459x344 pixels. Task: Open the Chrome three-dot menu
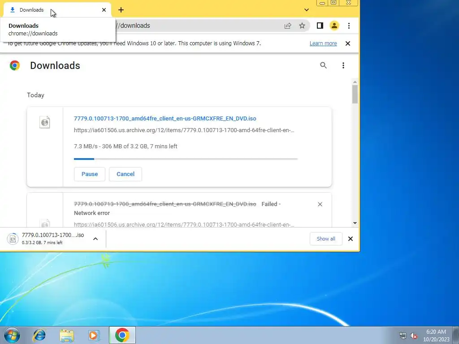click(349, 26)
